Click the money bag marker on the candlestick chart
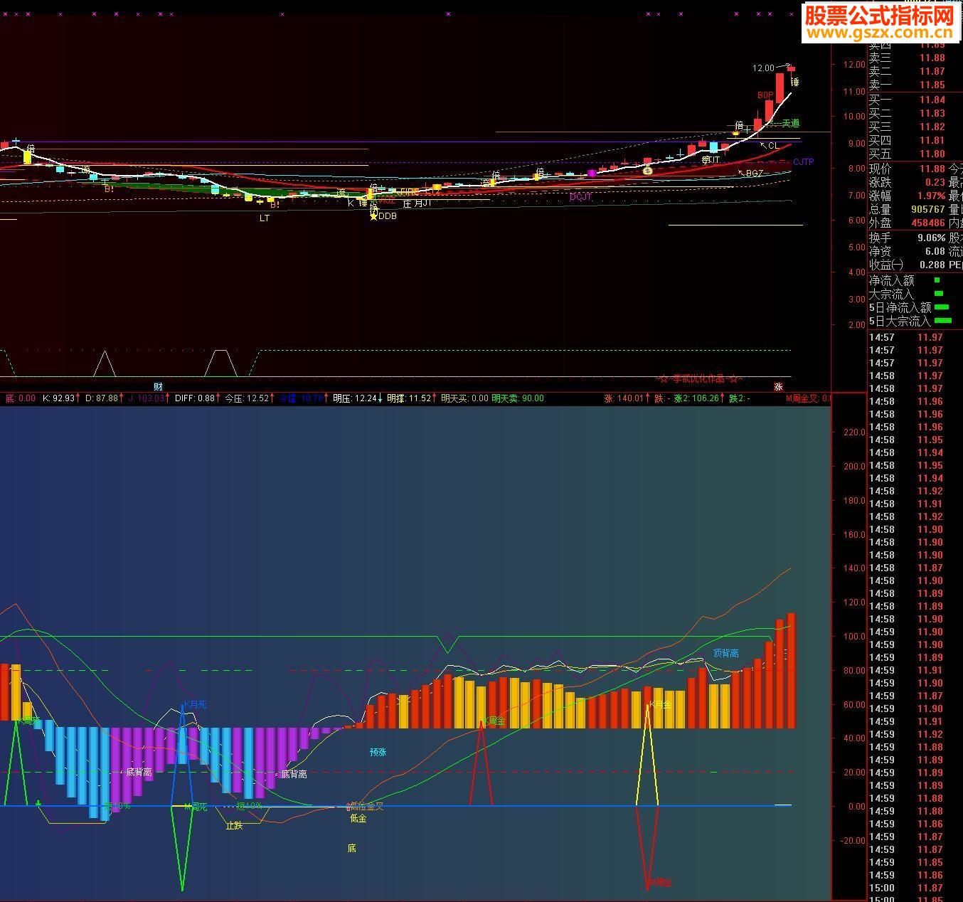Screen dimensions: 963x902 click(647, 171)
